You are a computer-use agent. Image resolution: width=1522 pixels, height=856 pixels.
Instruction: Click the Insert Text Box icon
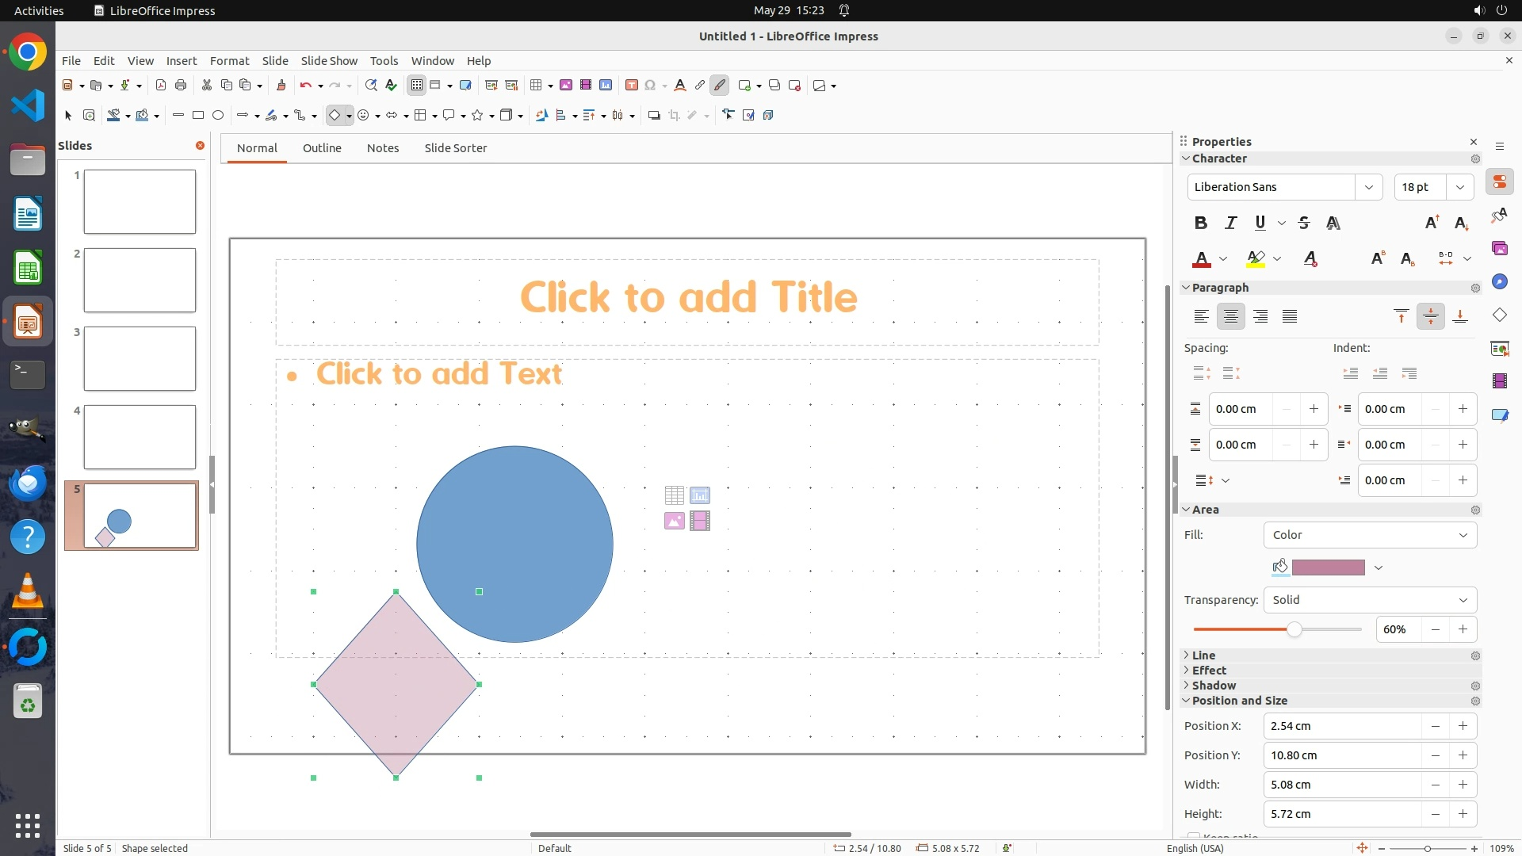pos(632,86)
